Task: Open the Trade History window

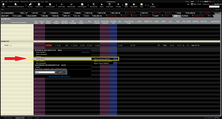Action: [39, 5]
